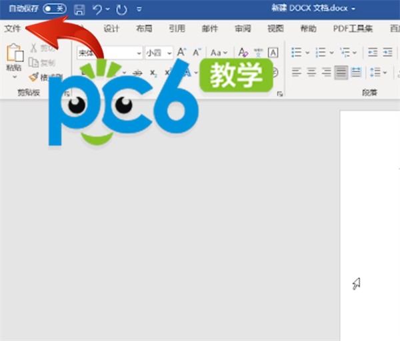400x341 pixels.
Task: Click the 剪切 Cut scissors button
Action: tap(43, 48)
